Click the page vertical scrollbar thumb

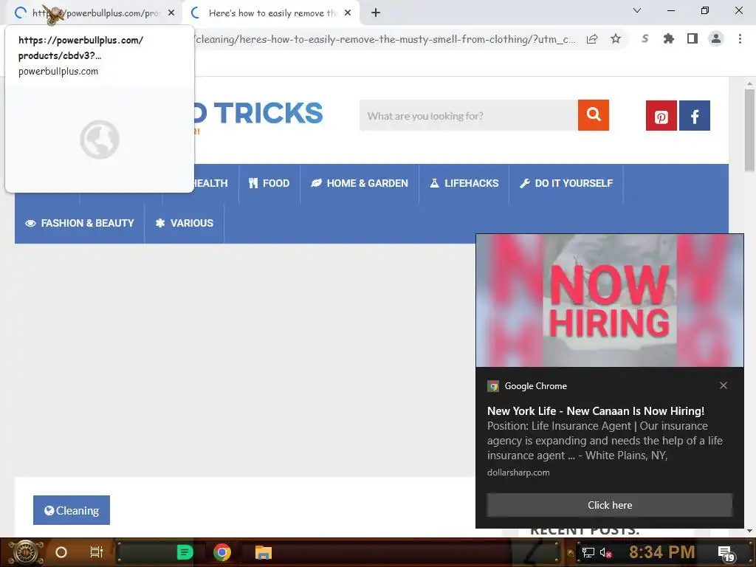pyautogui.click(x=749, y=129)
